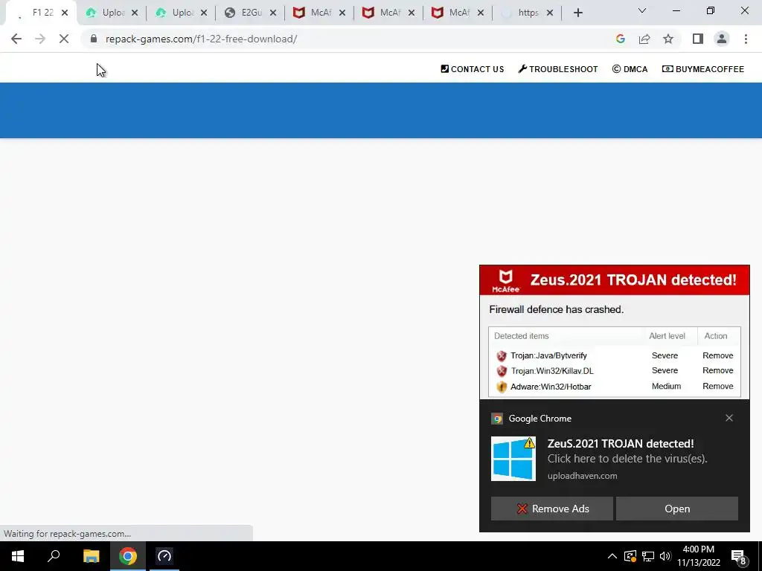Click the Trojan:Win32/Killav.DL shield icon
The width and height of the screenshot is (762, 571).
502,371
